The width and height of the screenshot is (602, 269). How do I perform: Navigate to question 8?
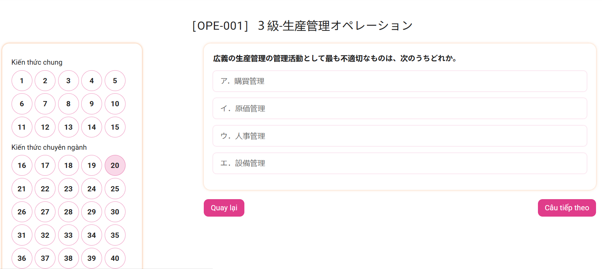pos(69,104)
